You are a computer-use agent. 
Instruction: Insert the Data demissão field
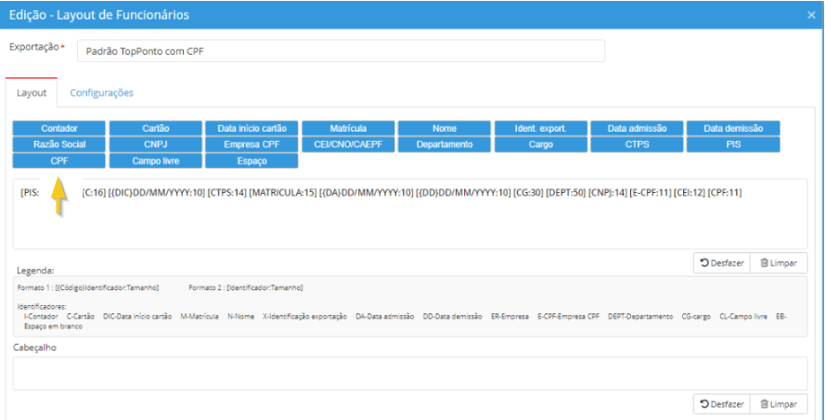coord(732,129)
